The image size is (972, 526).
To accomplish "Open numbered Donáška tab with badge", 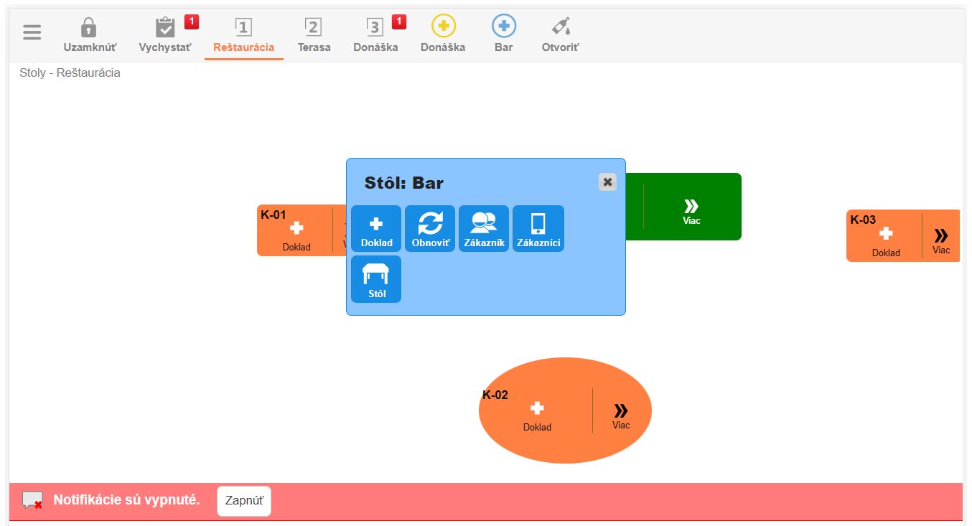I will click(x=375, y=36).
